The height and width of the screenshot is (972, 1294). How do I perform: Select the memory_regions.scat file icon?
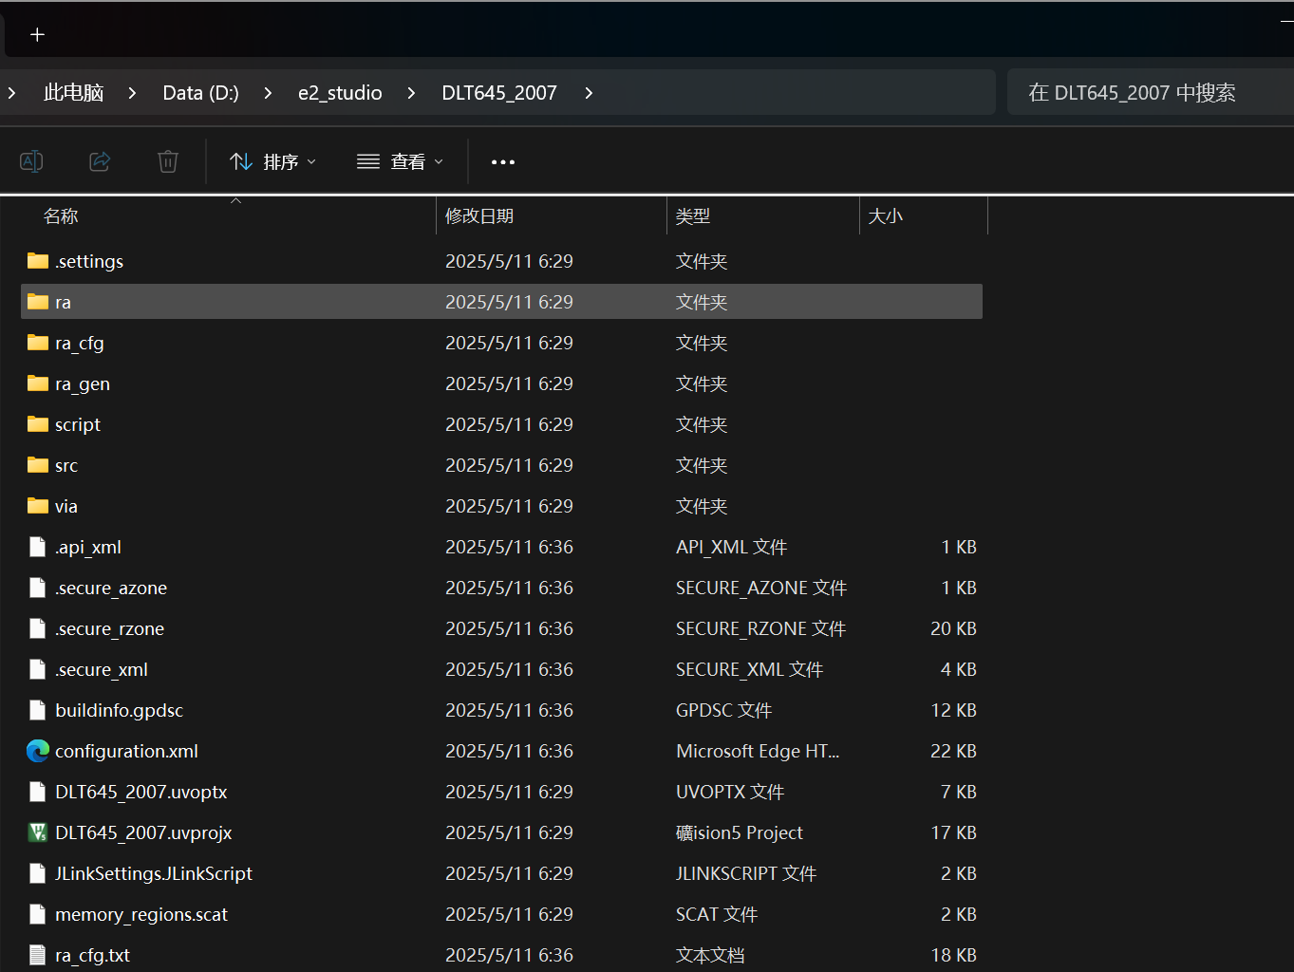pyautogui.click(x=38, y=914)
